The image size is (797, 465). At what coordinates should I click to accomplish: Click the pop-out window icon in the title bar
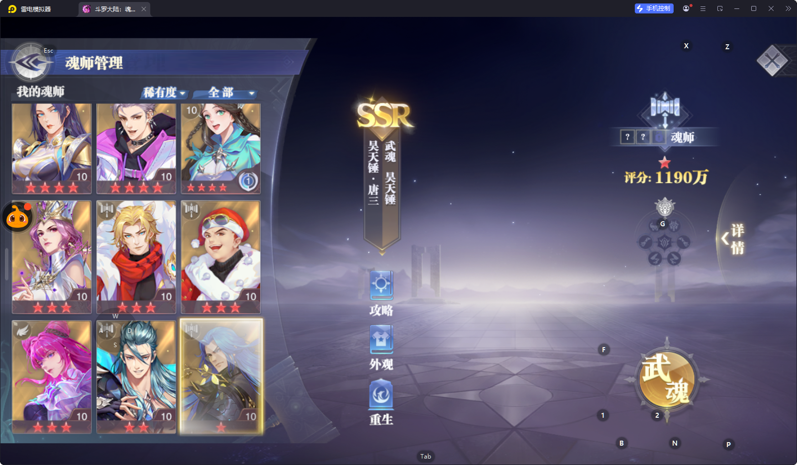pyautogui.click(x=720, y=8)
